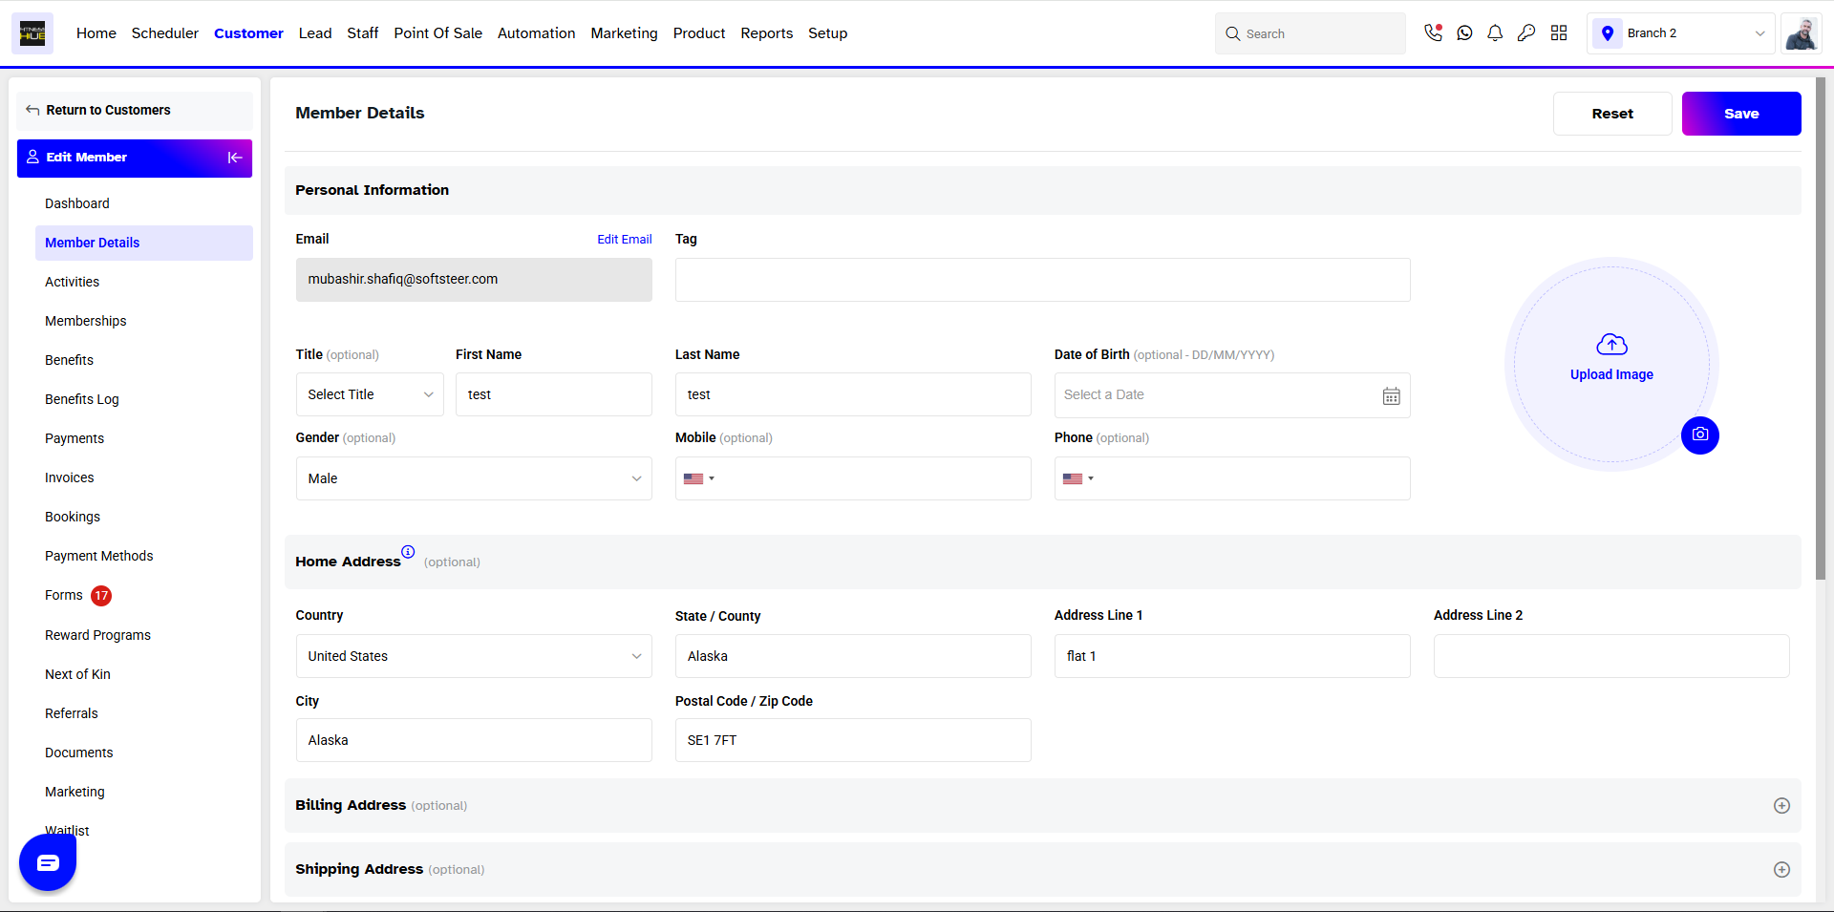The height and width of the screenshot is (912, 1834).
Task: Open the Gender dropdown
Action: point(474,478)
